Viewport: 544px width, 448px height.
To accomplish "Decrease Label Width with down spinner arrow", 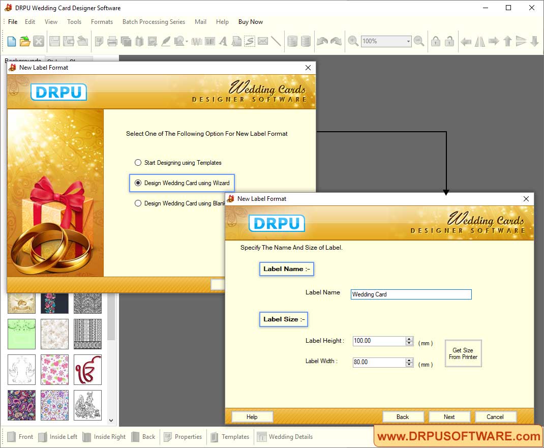I will point(409,365).
